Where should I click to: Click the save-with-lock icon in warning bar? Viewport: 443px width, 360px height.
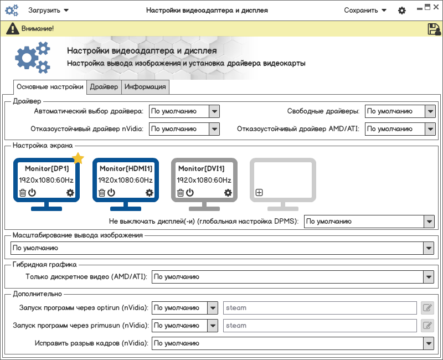click(x=434, y=29)
